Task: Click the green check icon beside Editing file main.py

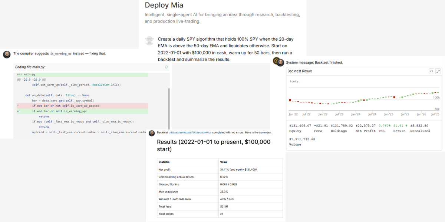Action: 166,67
